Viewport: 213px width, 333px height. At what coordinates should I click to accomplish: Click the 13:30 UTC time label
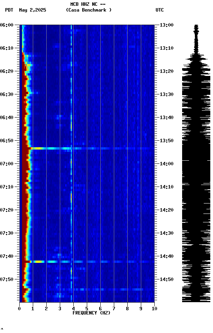pos(167,94)
